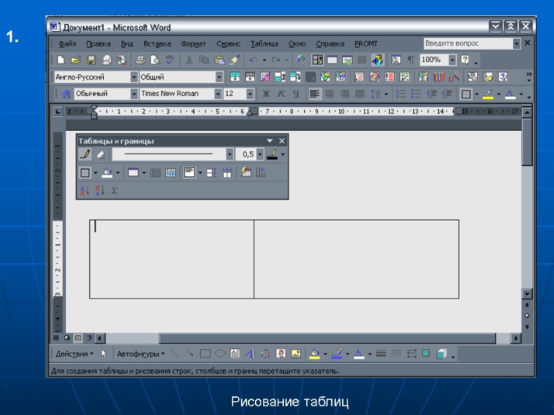This screenshot has height=415, width=554.
Task: Click the vertical scrollbar down arrow
Action: click(527, 293)
